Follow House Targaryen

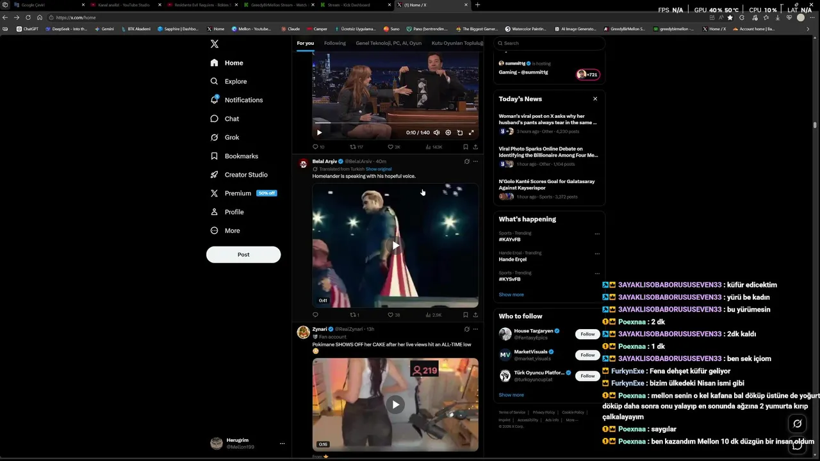(x=587, y=334)
